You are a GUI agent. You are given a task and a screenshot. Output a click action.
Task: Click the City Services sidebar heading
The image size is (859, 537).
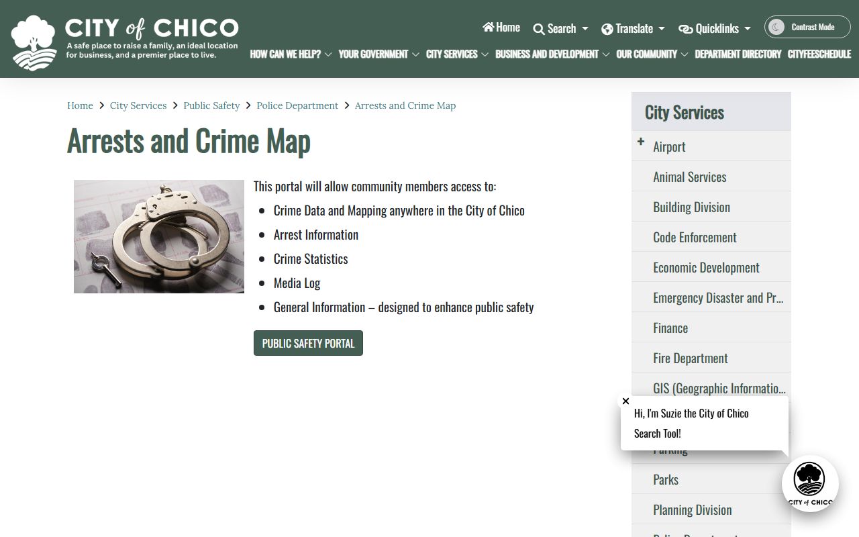point(685,112)
